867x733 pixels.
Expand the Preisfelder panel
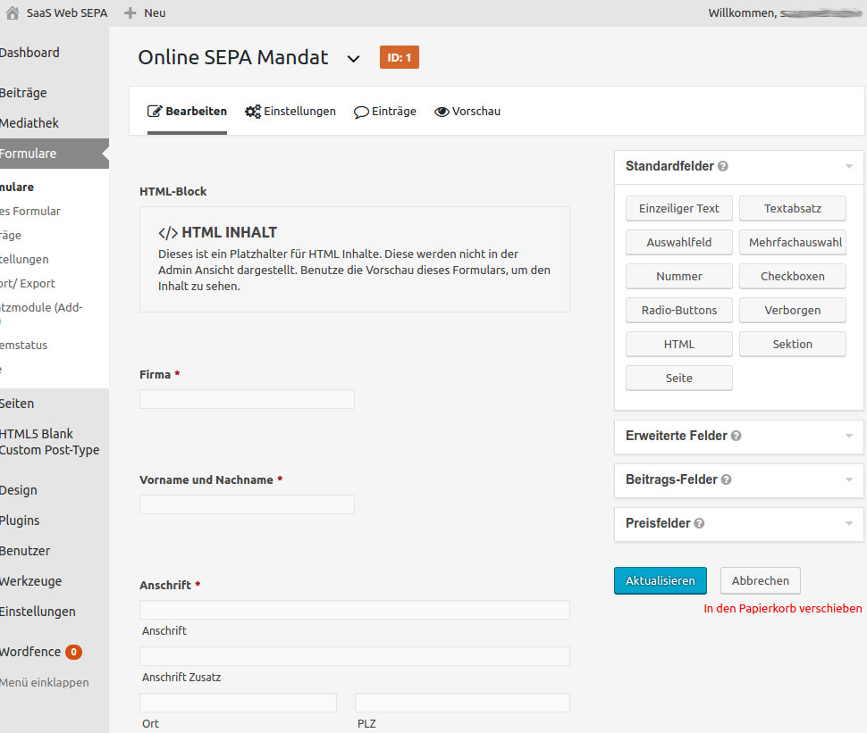click(849, 523)
